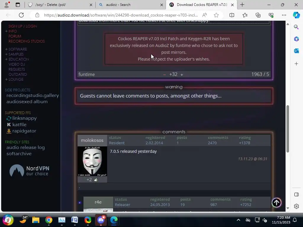
Task: Open the Outlook sidebar icon
Action: (x=296, y=51)
